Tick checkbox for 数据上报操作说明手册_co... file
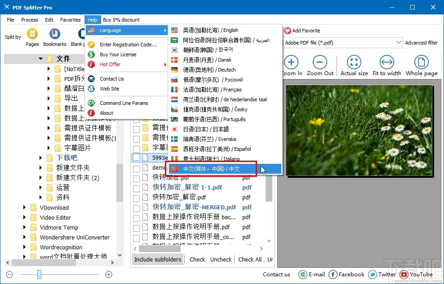Viewport: 444px width, 284px height. 137,237
